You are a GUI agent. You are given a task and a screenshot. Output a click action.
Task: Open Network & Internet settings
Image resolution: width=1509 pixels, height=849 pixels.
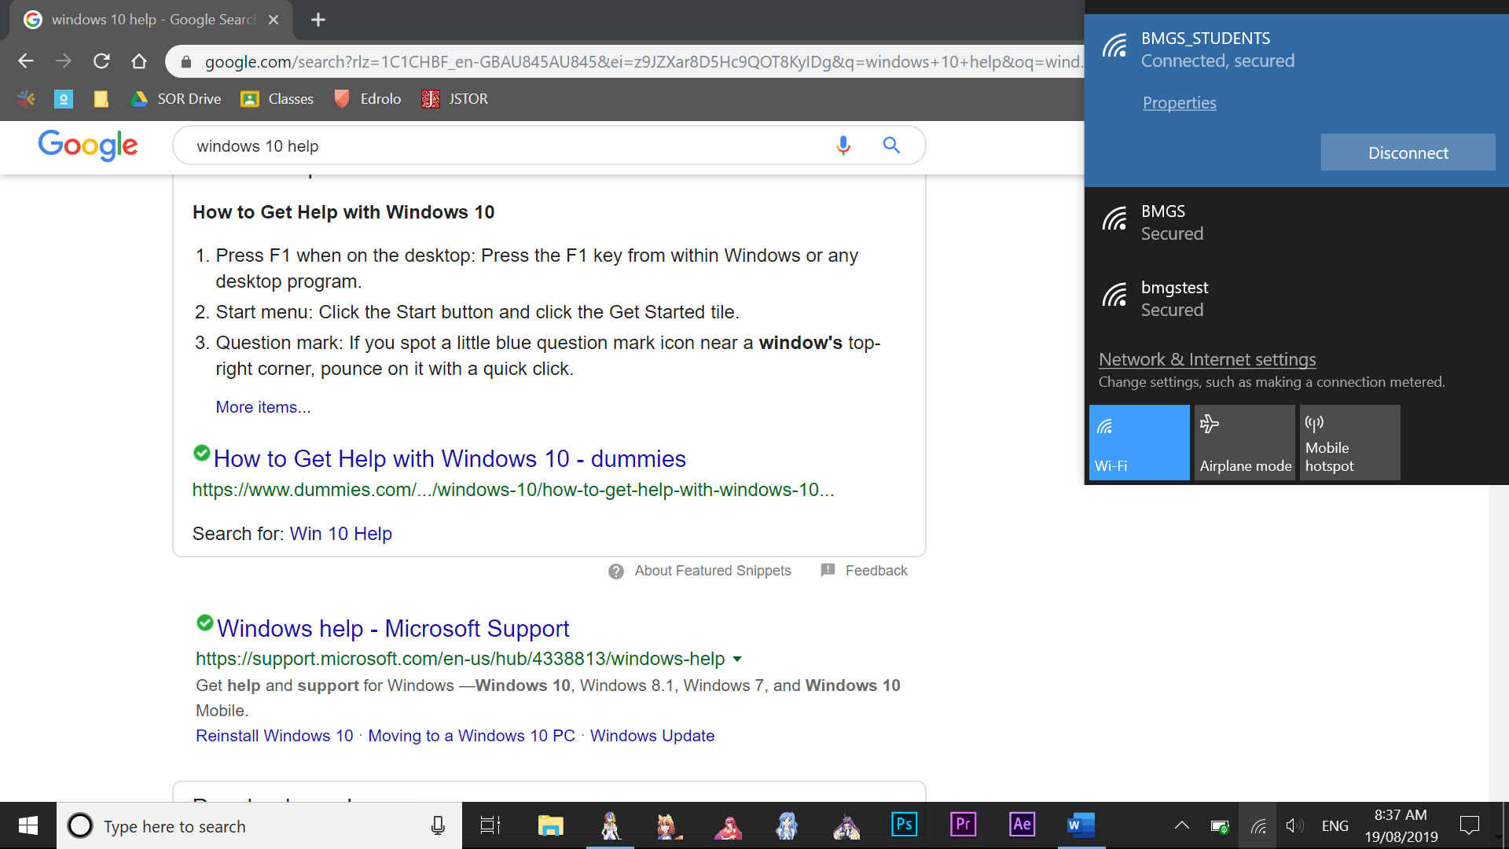click(1206, 359)
